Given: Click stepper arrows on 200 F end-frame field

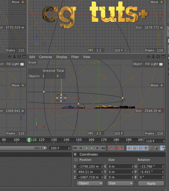Looking at the screenshot, I should point(69,148).
